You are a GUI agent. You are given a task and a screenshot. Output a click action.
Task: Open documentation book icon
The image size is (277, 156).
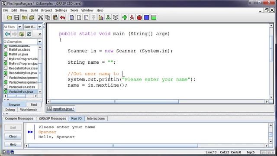point(116,17)
